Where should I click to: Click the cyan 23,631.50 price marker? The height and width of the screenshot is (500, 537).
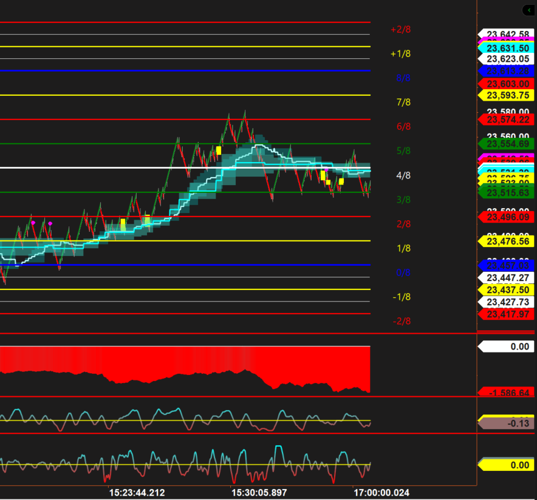click(x=506, y=48)
